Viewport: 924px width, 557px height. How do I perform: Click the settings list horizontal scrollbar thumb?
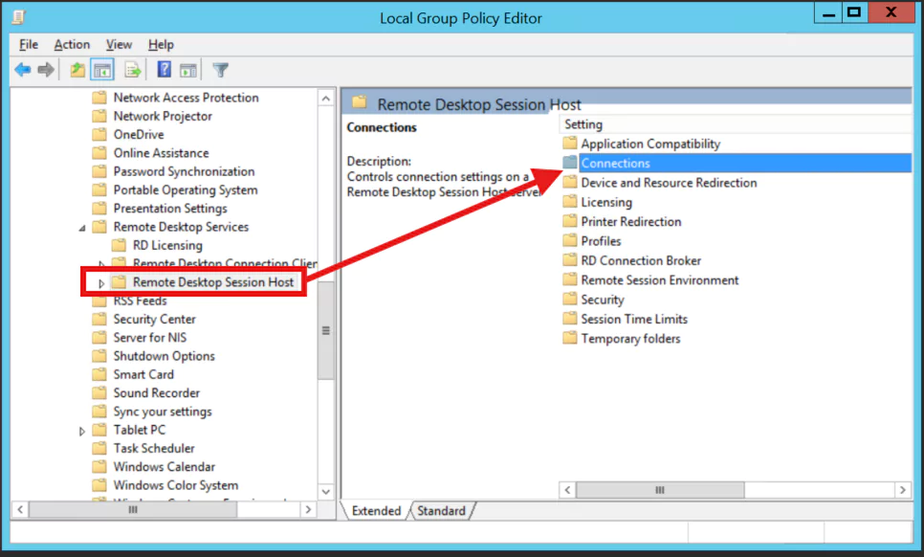click(660, 490)
